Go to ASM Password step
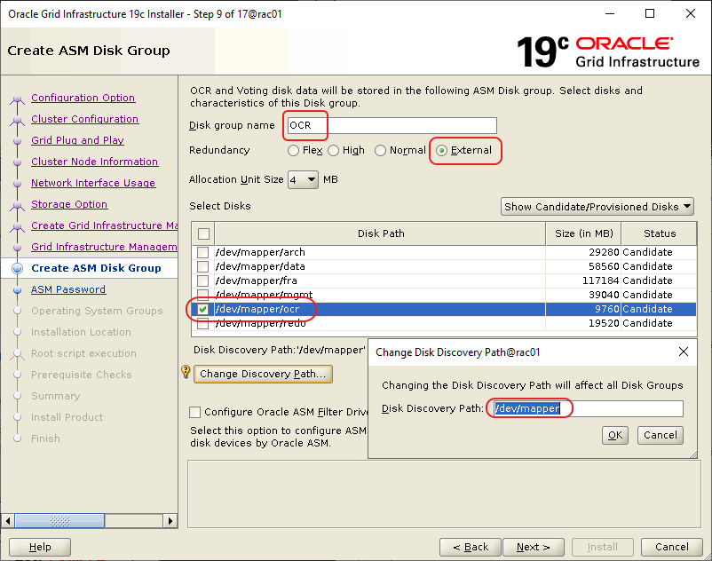Viewport: 712px width, 561px height. (68, 289)
